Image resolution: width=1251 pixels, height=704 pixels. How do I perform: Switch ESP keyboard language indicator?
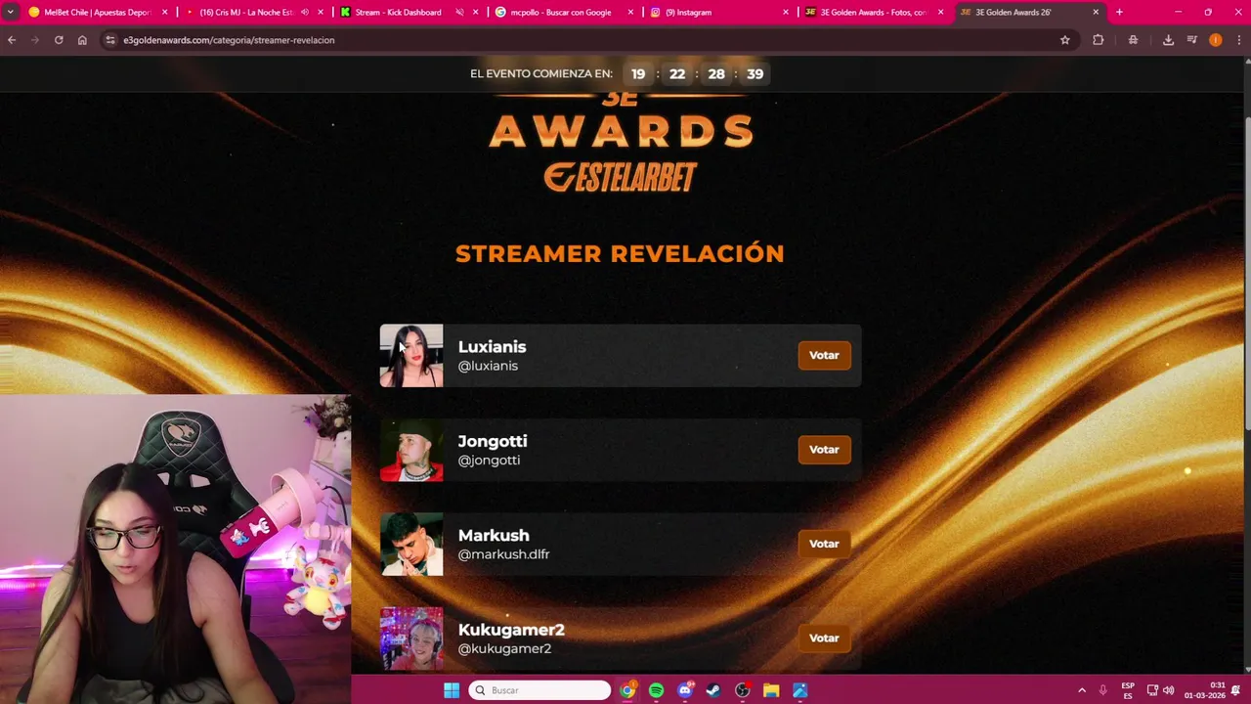click(1128, 690)
